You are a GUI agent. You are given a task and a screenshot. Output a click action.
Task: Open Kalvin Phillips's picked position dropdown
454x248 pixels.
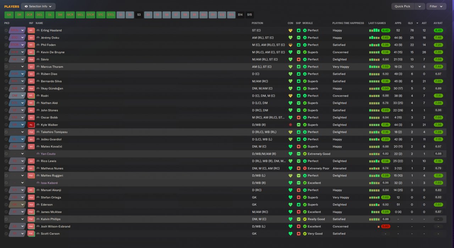(x=17, y=219)
